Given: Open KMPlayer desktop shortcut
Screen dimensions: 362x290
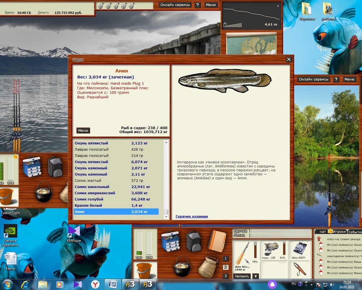Looking at the screenshot, I should [x=74, y=233].
